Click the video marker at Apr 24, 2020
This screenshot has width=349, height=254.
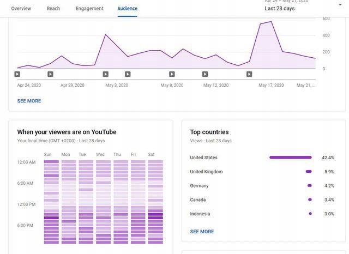17,74
